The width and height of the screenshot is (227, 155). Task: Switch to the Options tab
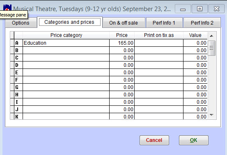21,23
